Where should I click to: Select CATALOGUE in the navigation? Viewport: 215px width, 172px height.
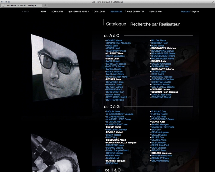pyautogui.click(x=99, y=11)
